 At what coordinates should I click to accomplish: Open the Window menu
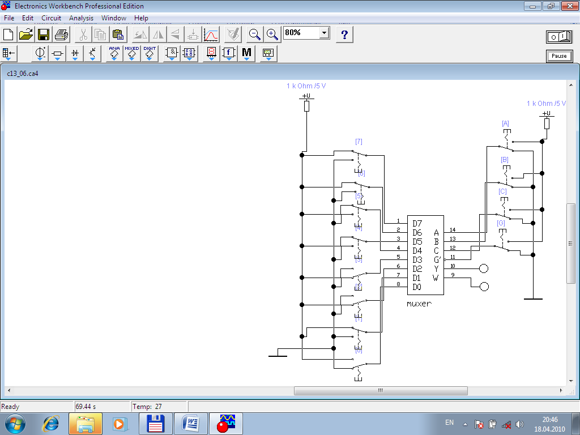click(113, 18)
